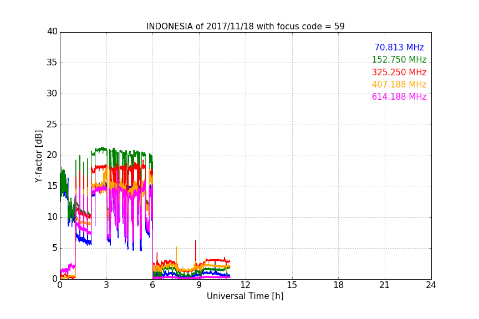Click the 20 tick on the Y axis
Image resolution: width=479 pixels, height=319 pixels.
coord(52,155)
